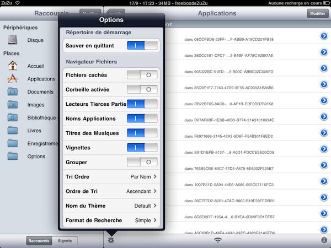
Task: Open details arrow for row 08CCFBD8-32FF
Action: [324, 36]
